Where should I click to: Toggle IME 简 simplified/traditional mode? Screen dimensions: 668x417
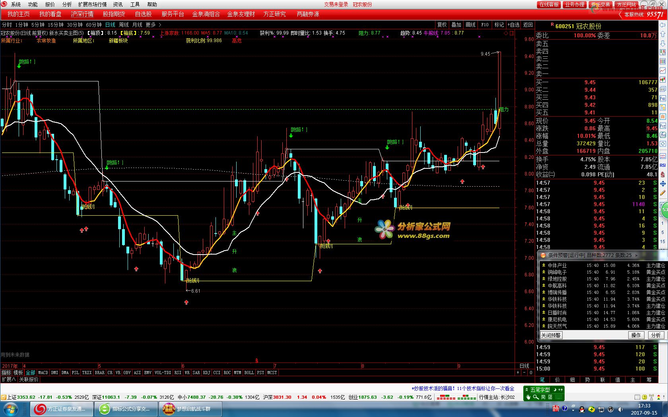coord(543,397)
